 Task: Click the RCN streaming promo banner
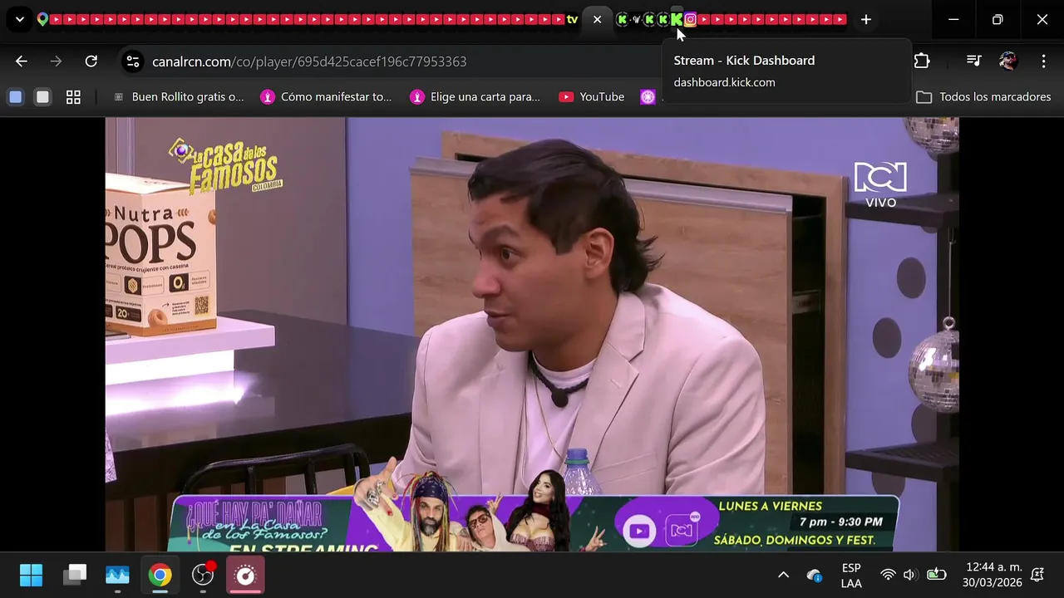[533, 523]
